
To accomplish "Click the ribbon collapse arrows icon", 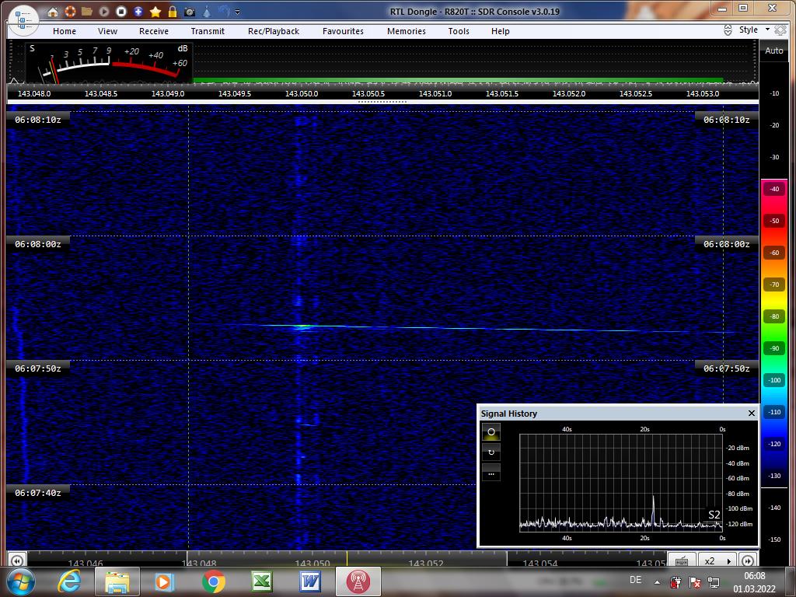I will click(728, 30).
